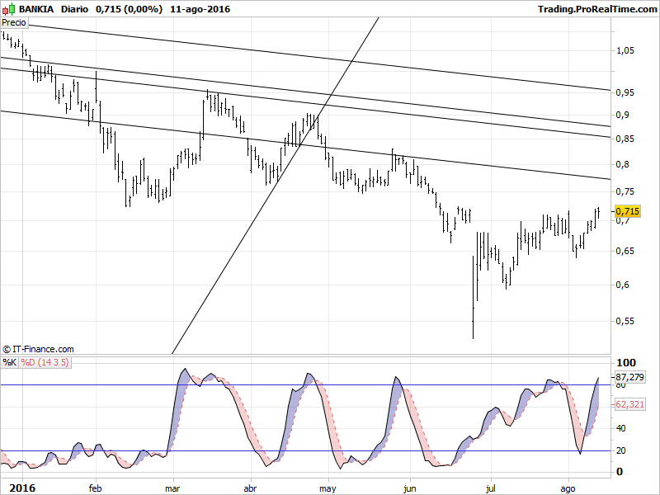Click the jun month marker on time axis
This screenshot has height=495, width=660.
pos(409,488)
